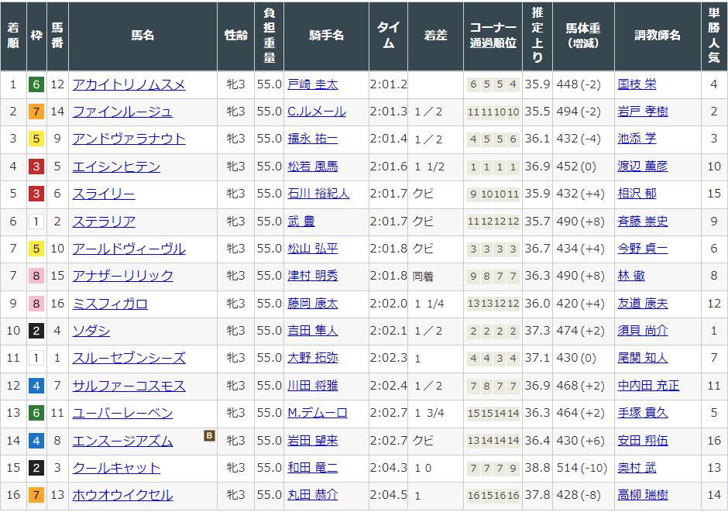
Task: Click body weight 514(-10) cell
Action: 582,467
